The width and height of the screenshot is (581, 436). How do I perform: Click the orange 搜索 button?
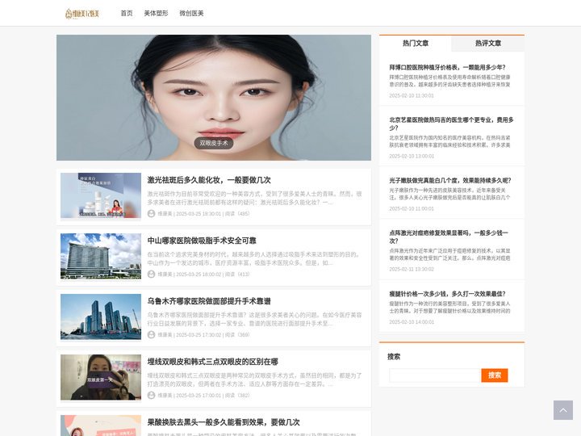tap(495, 375)
